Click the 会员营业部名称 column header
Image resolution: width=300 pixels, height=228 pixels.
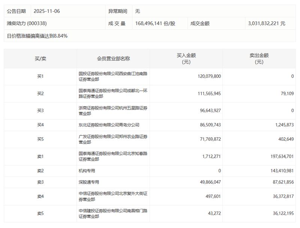click(112, 58)
